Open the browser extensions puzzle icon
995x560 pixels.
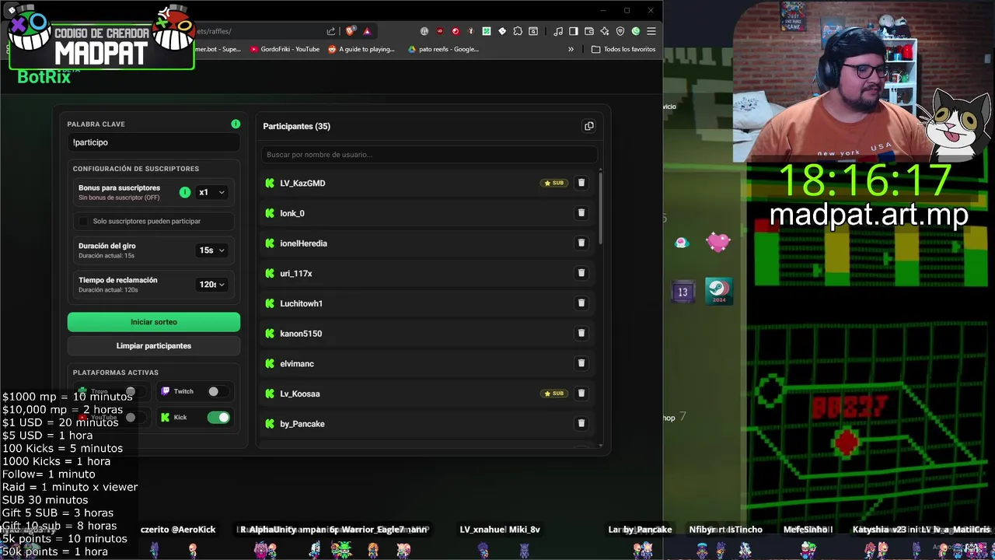pos(518,31)
